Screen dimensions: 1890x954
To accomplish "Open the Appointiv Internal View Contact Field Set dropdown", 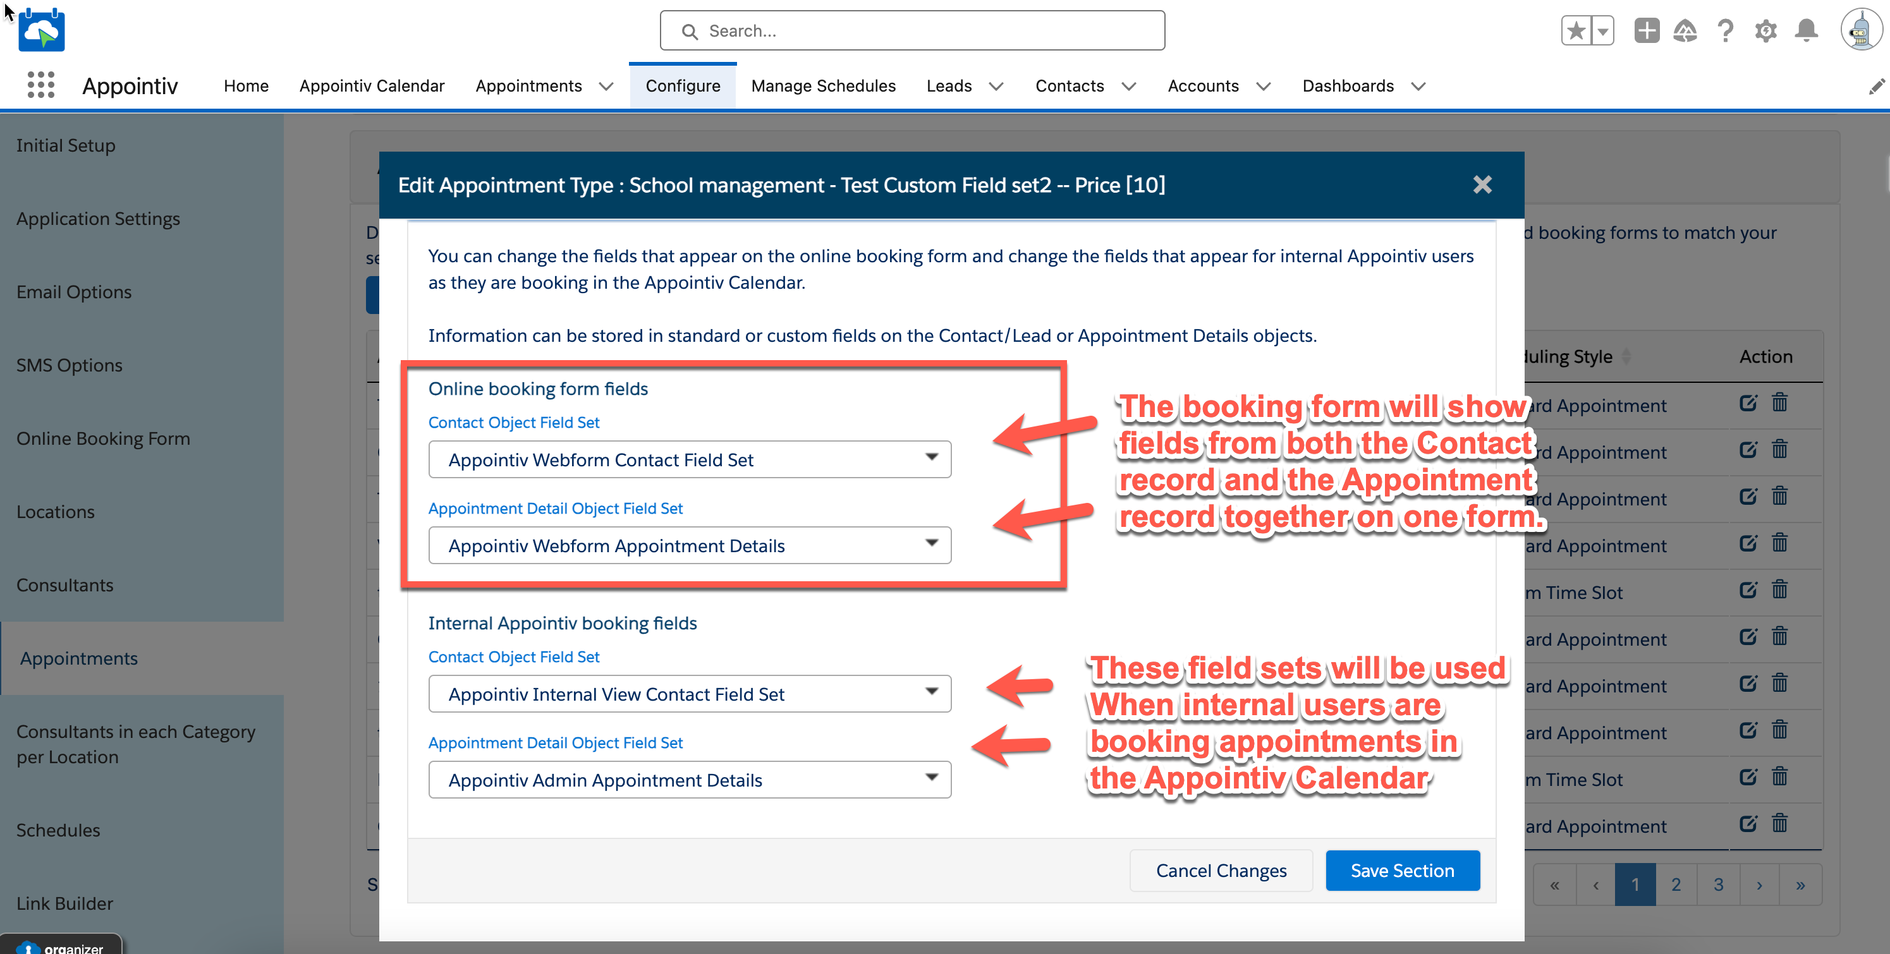I will (690, 694).
